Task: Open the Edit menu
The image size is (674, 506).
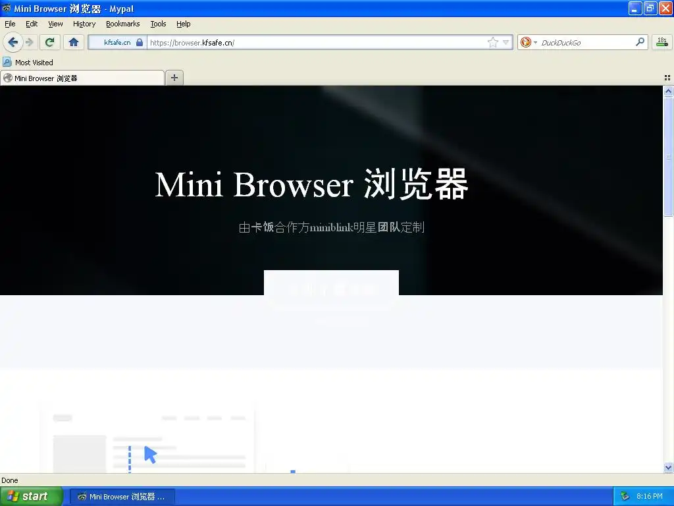Action: (x=32, y=24)
